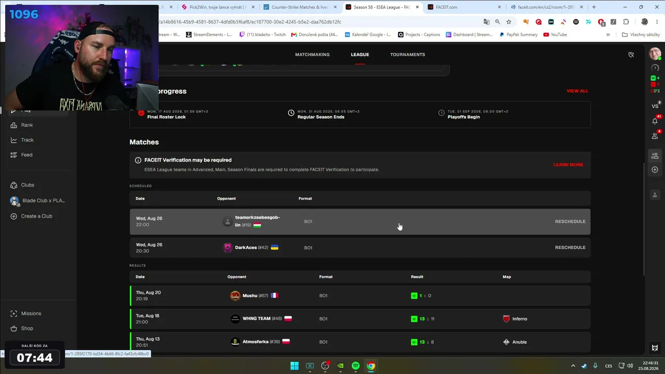Open the Track sidebar item
Image resolution: width=665 pixels, height=374 pixels.
pos(22,140)
